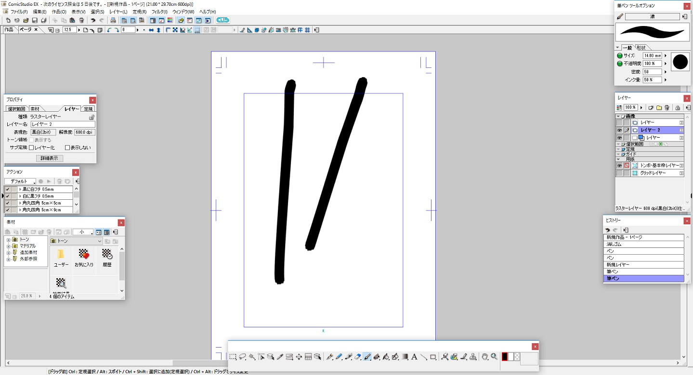Open the size value arrow in tool options
This screenshot has width=693, height=375.
pyautogui.click(x=666, y=56)
